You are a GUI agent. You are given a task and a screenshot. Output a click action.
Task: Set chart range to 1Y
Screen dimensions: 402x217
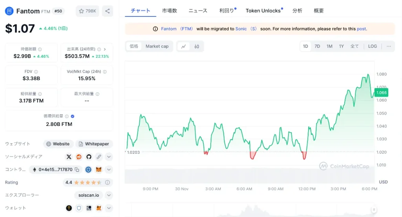click(x=341, y=46)
